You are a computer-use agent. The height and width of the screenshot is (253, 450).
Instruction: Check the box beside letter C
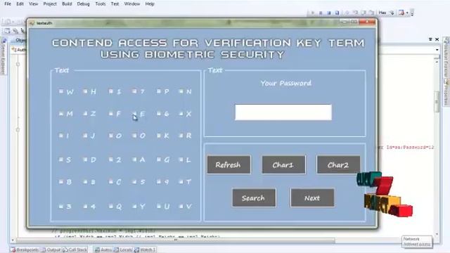111,181
